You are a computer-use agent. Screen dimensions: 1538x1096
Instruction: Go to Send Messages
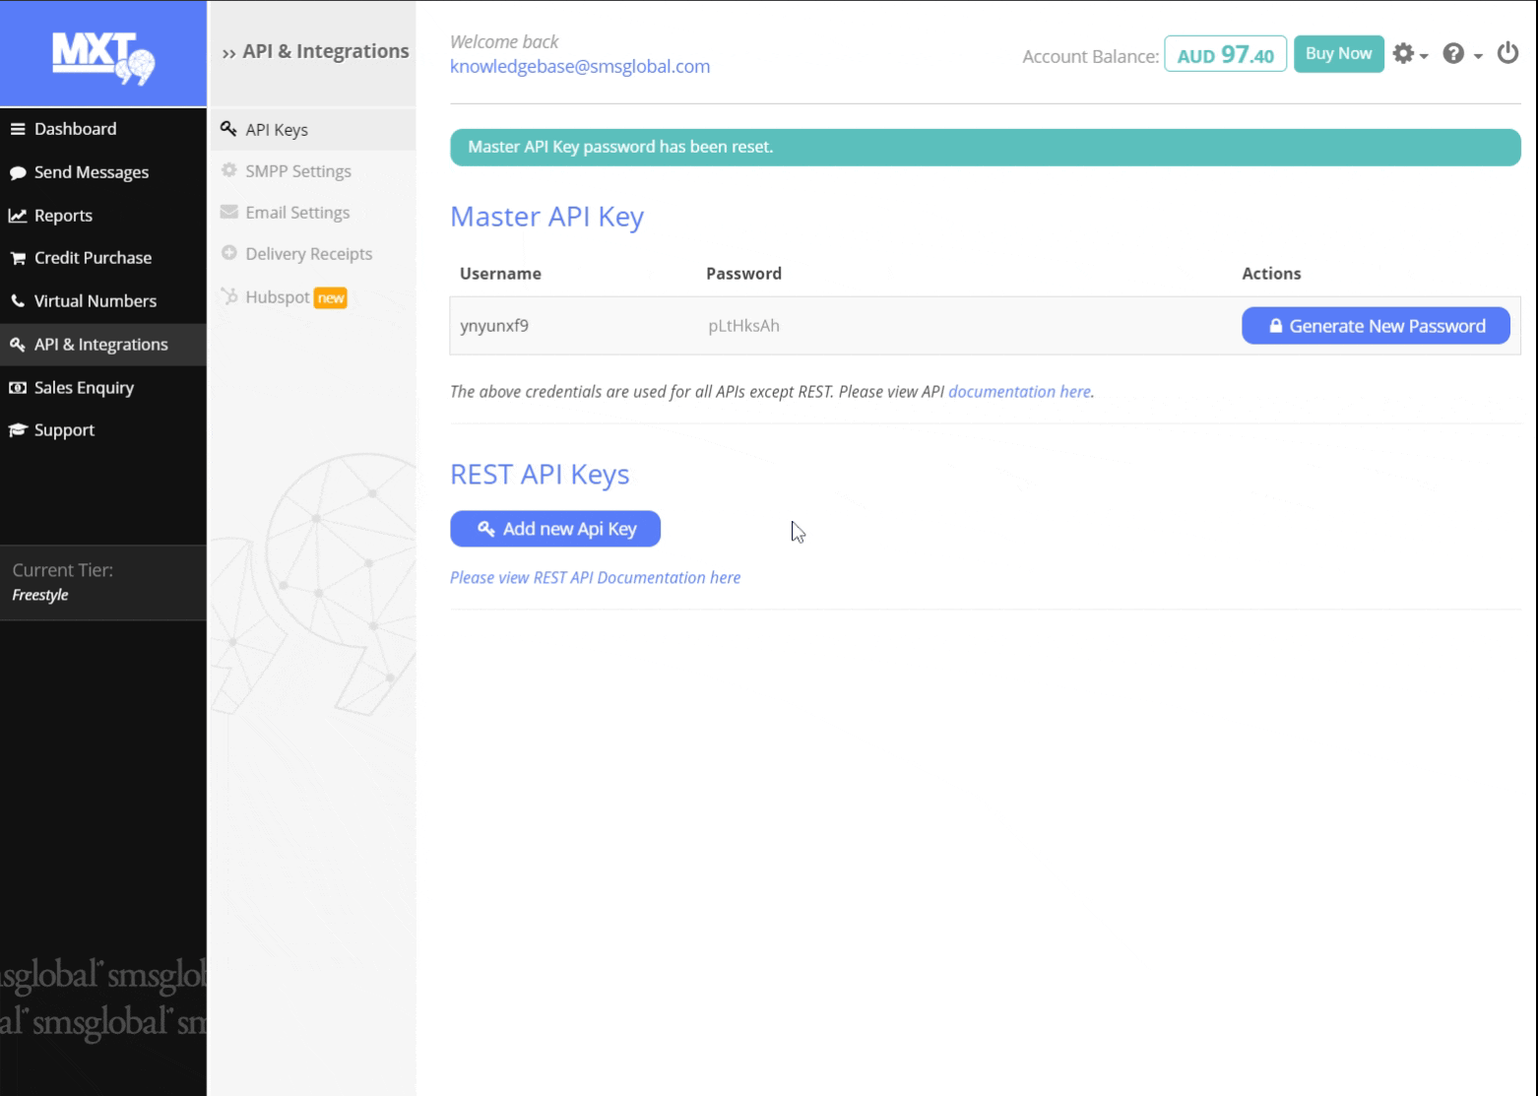coord(91,172)
